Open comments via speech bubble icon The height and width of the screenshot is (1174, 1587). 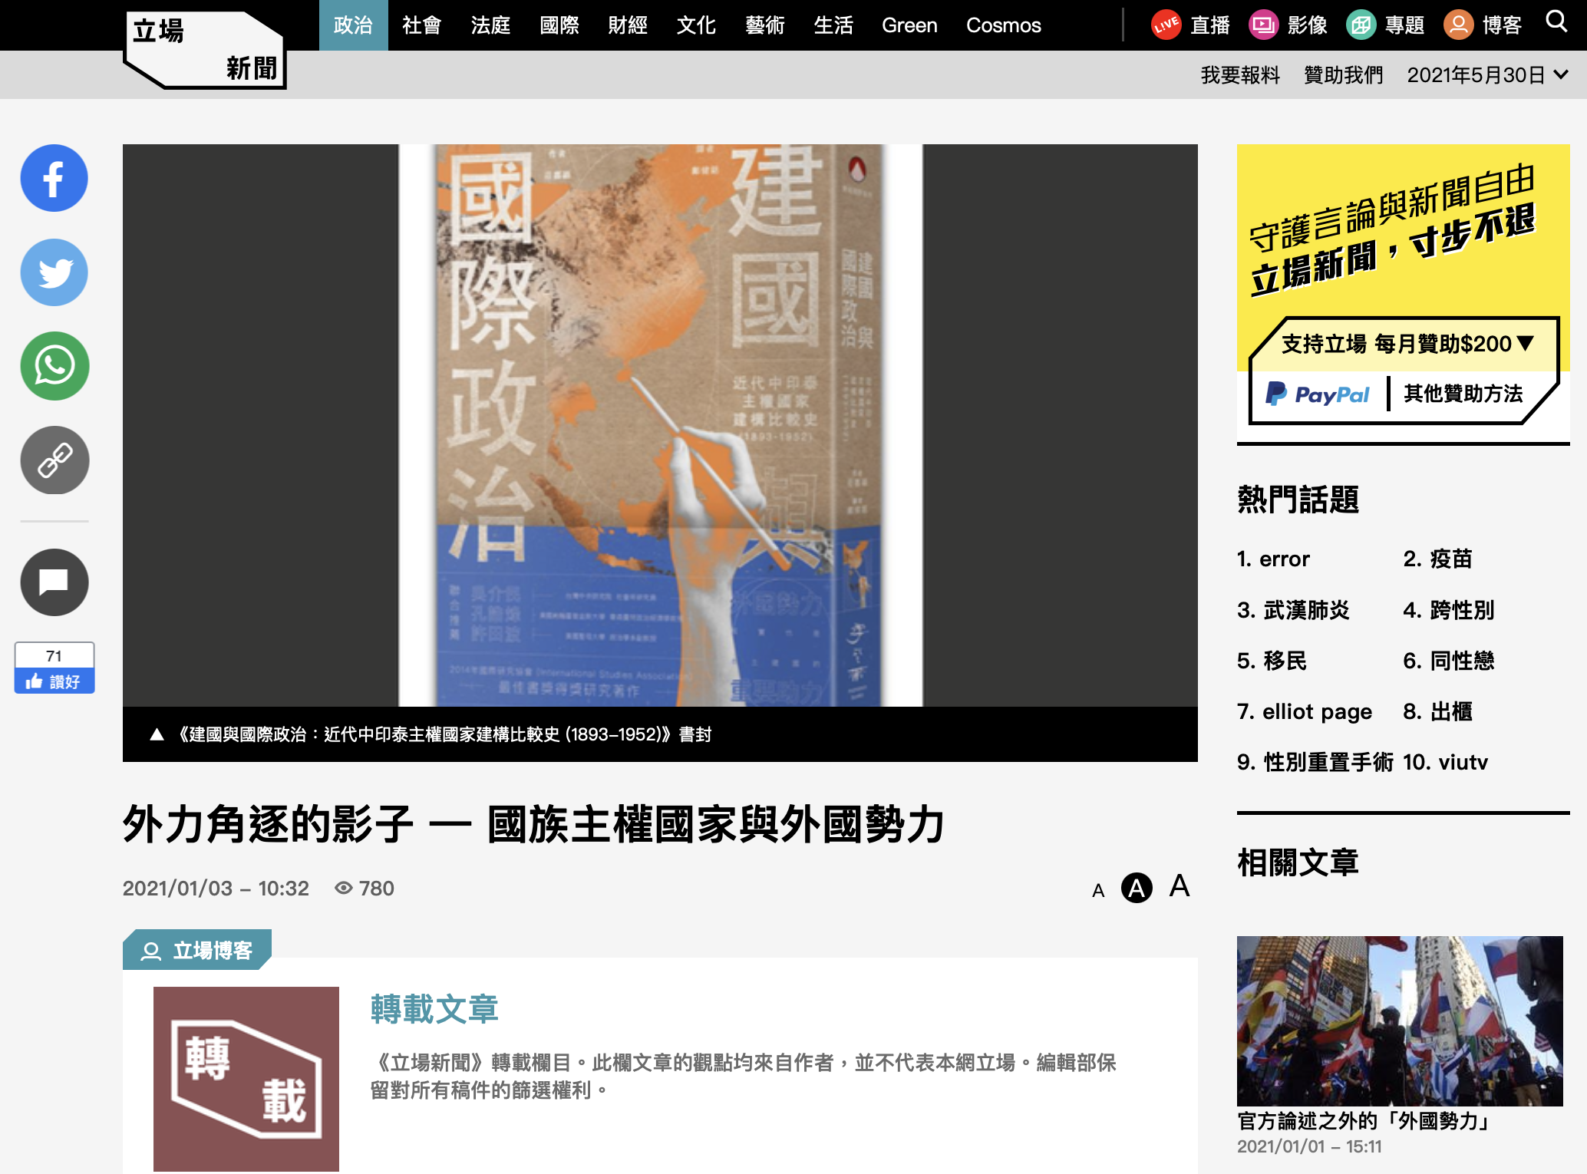[54, 582]
